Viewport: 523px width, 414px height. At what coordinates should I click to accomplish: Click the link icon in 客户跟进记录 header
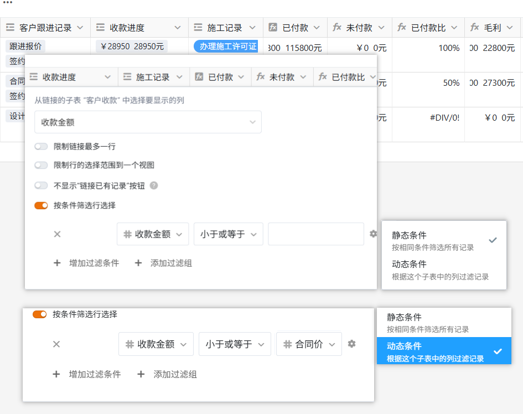pos(10,27)
